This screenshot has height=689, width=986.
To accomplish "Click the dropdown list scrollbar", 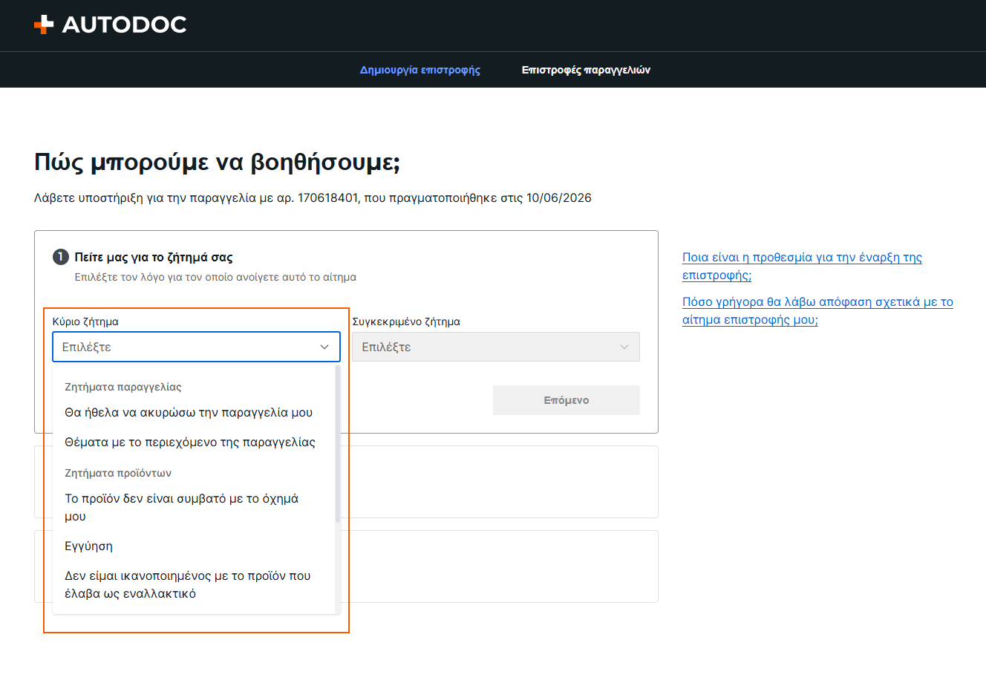I will (x=338, y=444).
